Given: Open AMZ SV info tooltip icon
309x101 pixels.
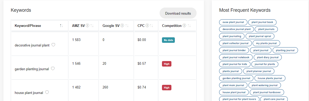Looking at the screenshot, I should pos(88,26).
